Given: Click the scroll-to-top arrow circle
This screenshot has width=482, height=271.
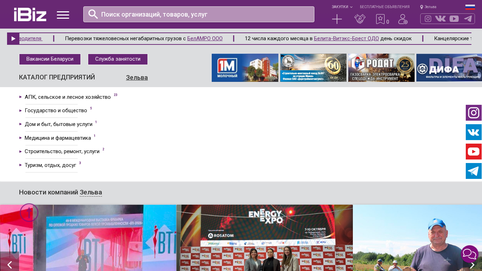Looking at the screenshot, I should 29,212.
